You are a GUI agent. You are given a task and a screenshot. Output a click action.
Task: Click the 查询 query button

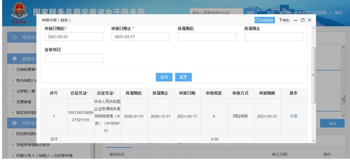[164, 77]
